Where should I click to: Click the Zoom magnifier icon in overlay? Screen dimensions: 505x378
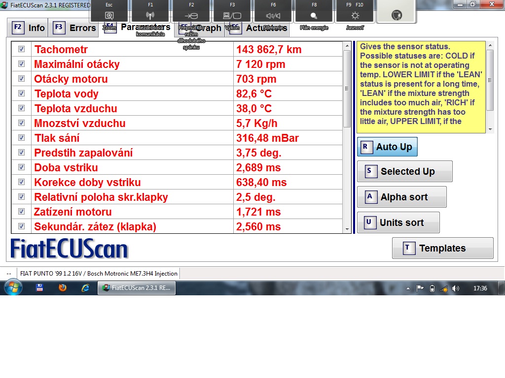point(109,15)
